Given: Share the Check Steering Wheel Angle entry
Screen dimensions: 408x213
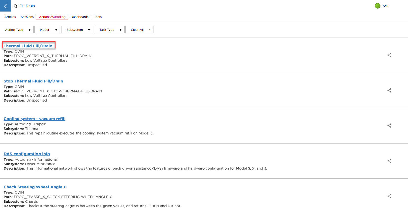Looking at the screenshot, I should pyautogui.click(x=389, y=196).
